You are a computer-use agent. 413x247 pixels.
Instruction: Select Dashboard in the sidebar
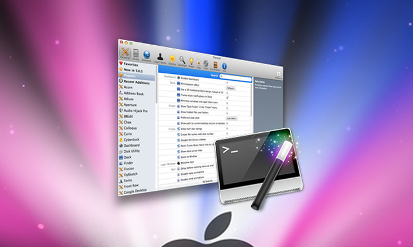pos(129,146)
